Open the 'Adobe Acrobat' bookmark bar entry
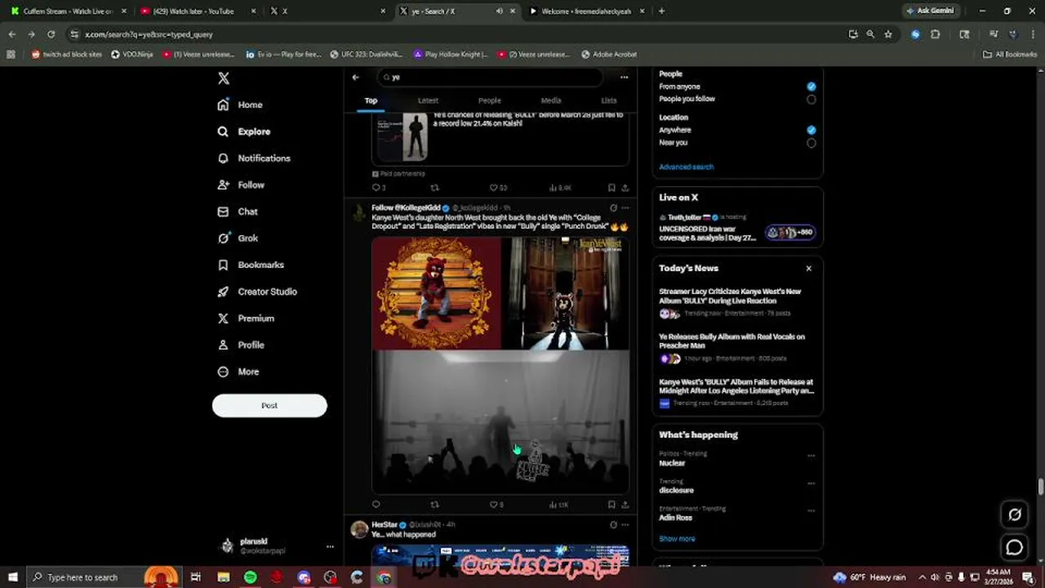Image resolution: width=1045 pixels, height=588 pixels. click(609, 55)
